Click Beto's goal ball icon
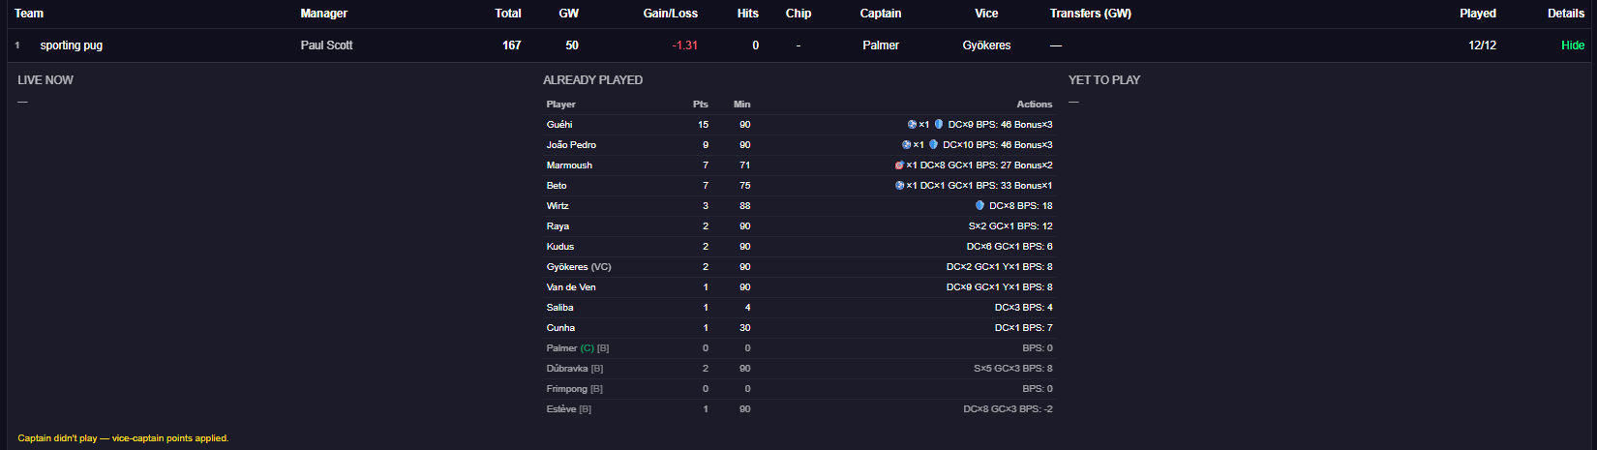 (899, 186)
